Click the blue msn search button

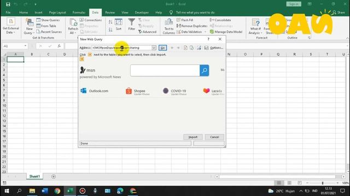coord(204,70)
